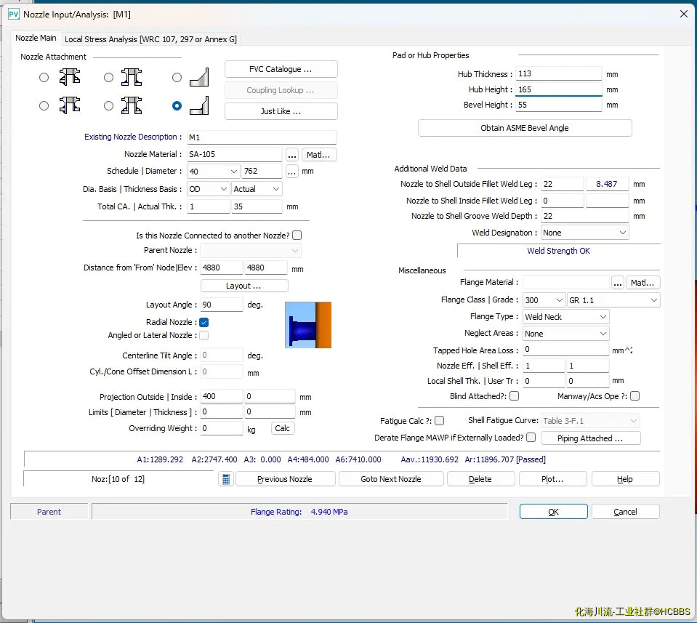
Task: Select the selected bottom-row hub nozzle radio
Action: [177, 106]
